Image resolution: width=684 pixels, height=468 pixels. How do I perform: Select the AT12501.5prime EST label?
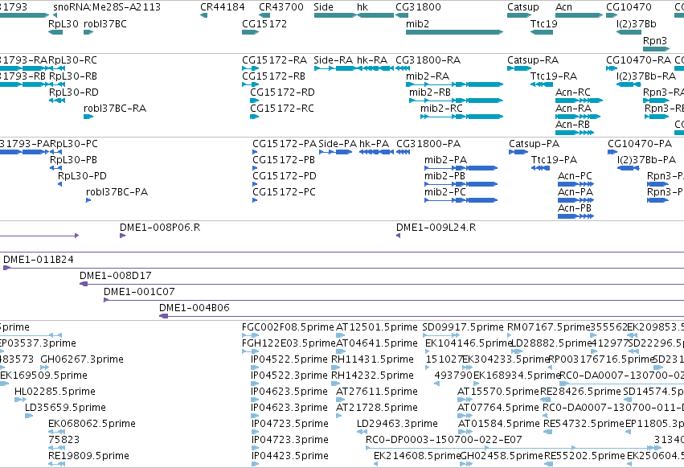[377, 327]
